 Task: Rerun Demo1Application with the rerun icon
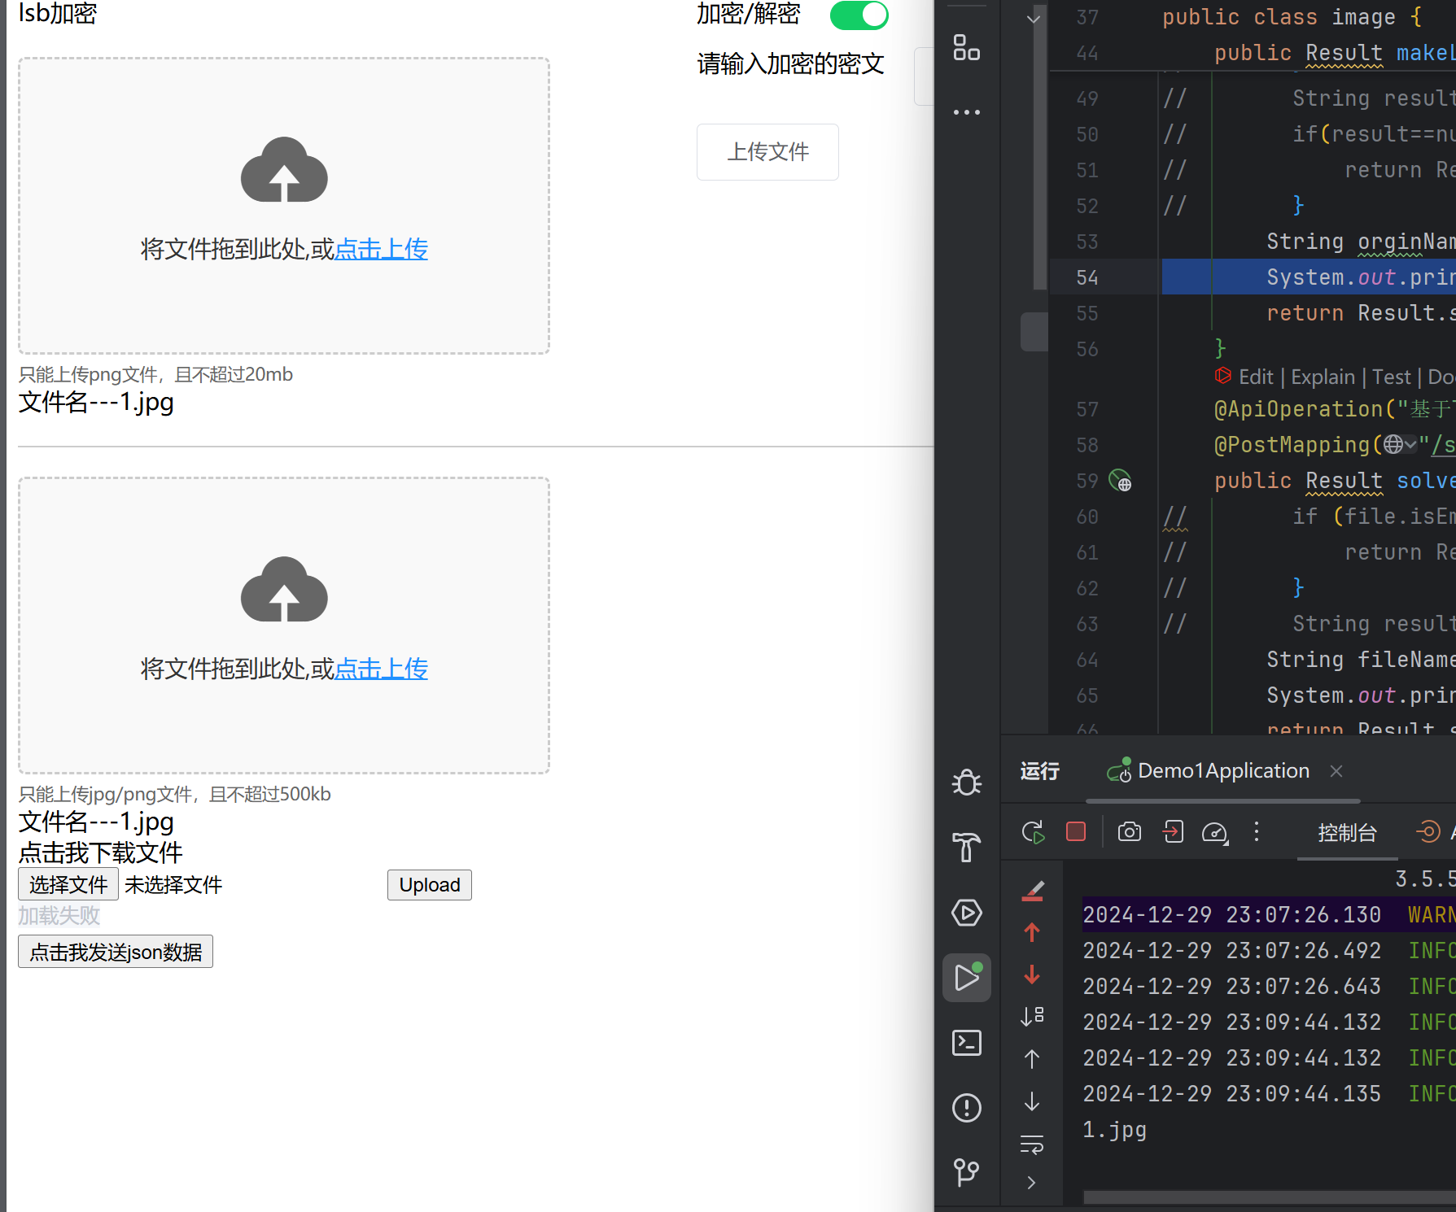(1033, 832)
